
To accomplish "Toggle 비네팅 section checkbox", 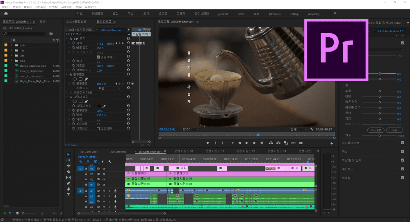I will [403, 178].
